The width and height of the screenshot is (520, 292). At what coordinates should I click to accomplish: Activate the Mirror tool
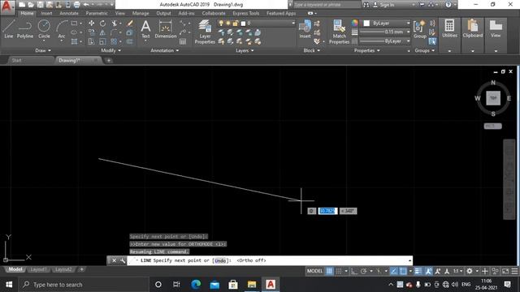(103, 32)
